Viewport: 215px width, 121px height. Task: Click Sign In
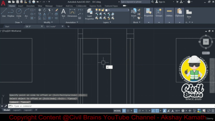162,2
